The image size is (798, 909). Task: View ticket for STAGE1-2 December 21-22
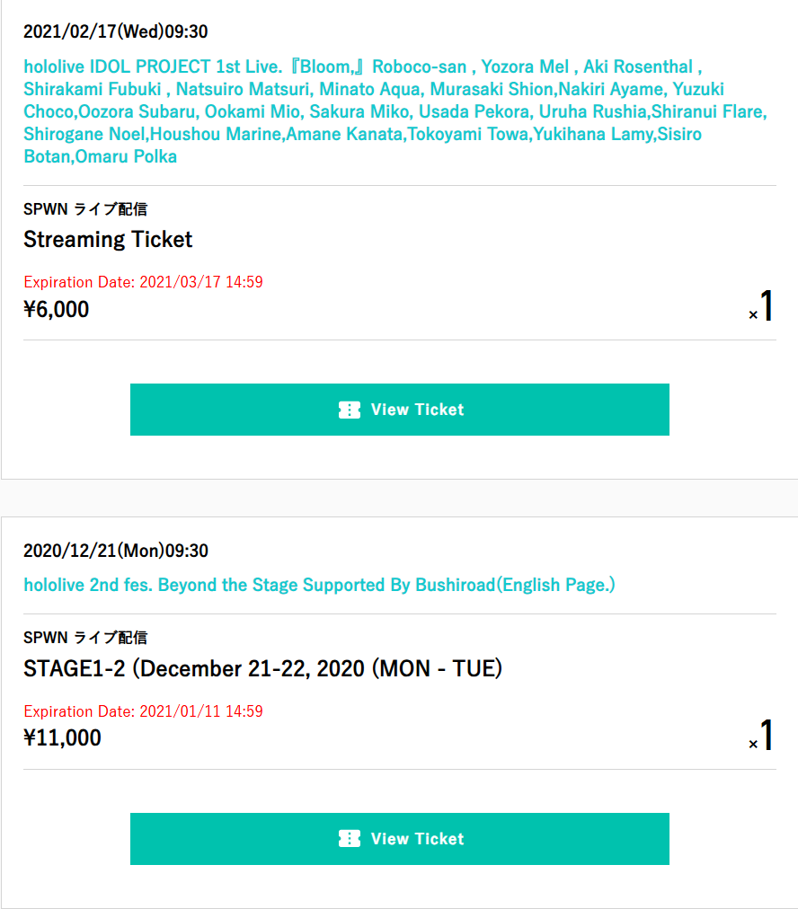[x=400, y=839]
